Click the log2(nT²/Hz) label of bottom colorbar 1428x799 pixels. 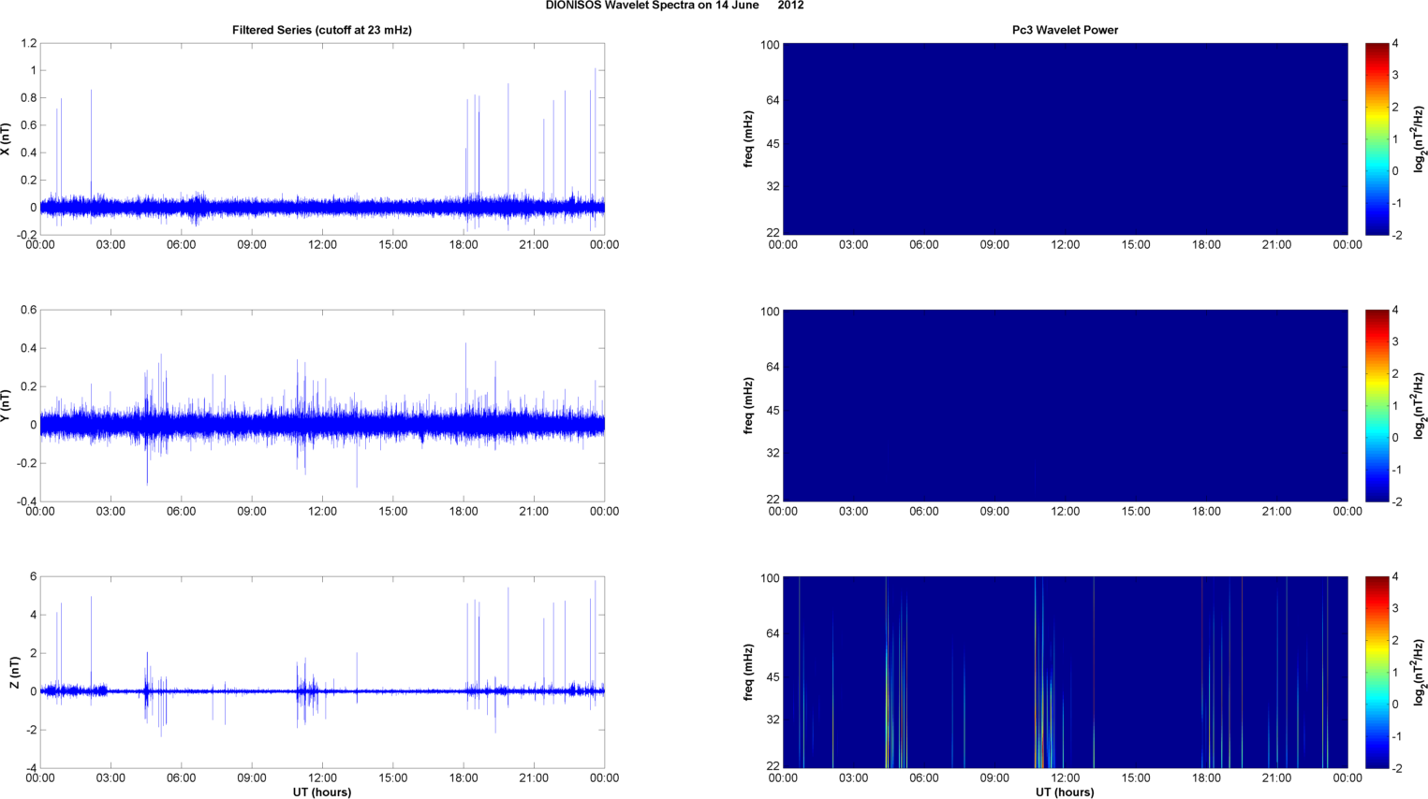coord(1420,672)
